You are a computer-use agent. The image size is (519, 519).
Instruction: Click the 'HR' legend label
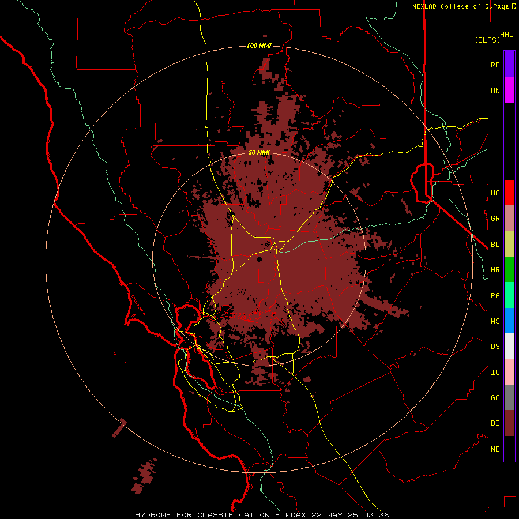tap(495, 270)
